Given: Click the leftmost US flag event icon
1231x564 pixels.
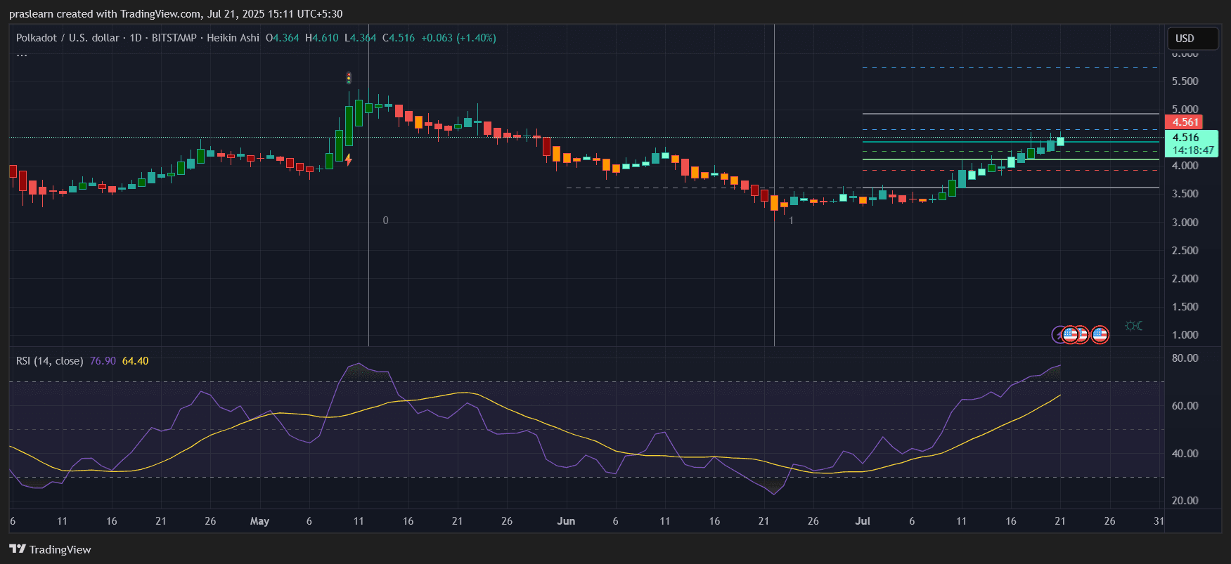Looking at the screenshot, I should pos(1070,335).
